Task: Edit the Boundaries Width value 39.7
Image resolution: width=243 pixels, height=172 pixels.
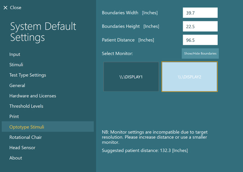Action: (200, 13)
